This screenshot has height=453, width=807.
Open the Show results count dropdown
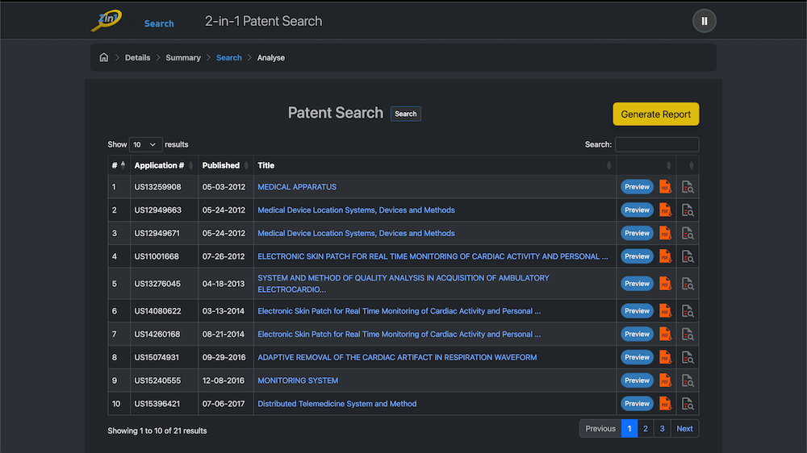(x=145, y=144)
